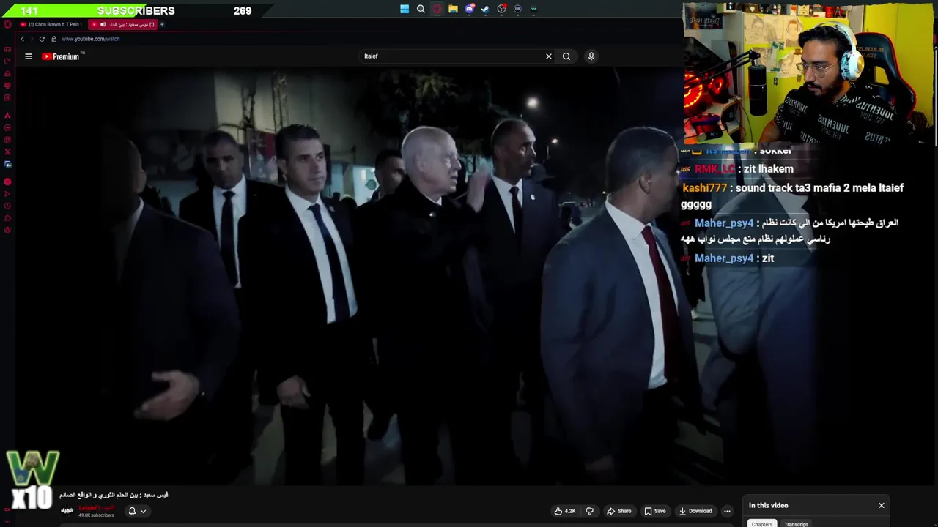View site info via the padlock icon
This screenshot has width=938, height=527.
pyautogui.click(x=53, y=39)
